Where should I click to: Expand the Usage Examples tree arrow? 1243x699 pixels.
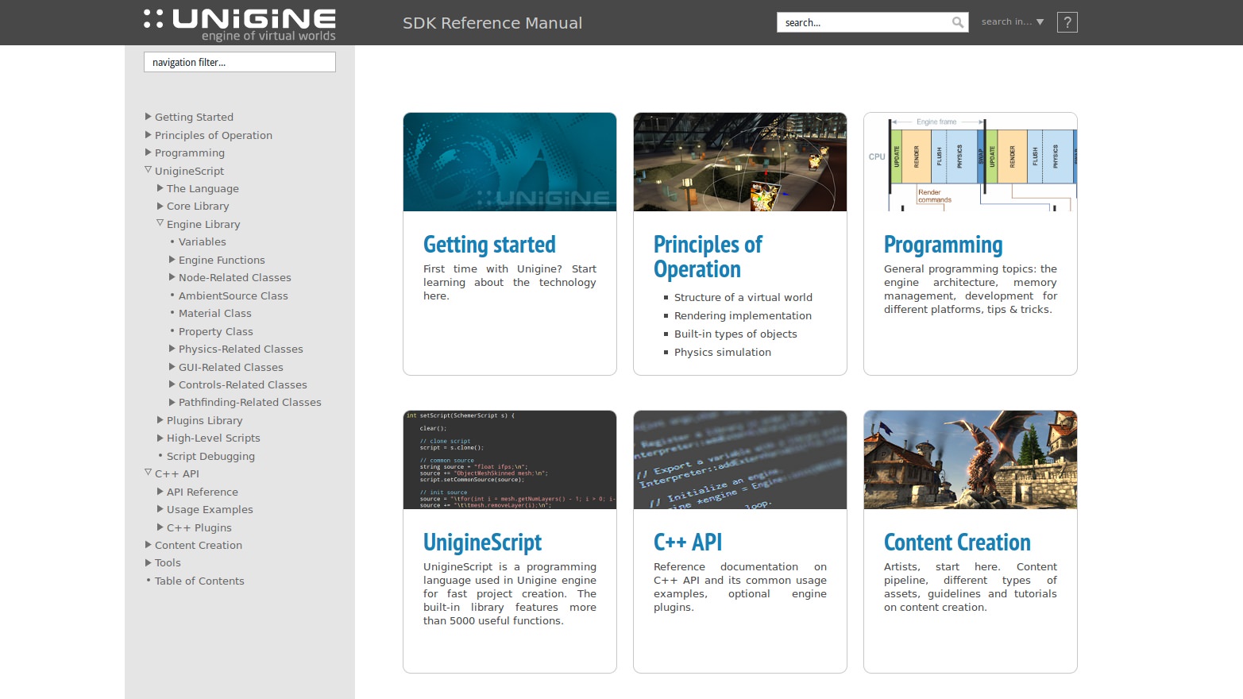tap(160, 509)
